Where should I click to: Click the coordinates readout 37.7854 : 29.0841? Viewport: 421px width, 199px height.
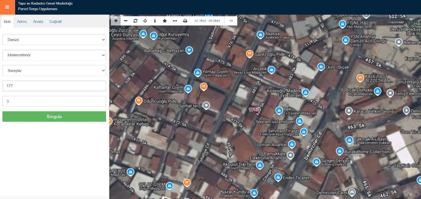207,21
